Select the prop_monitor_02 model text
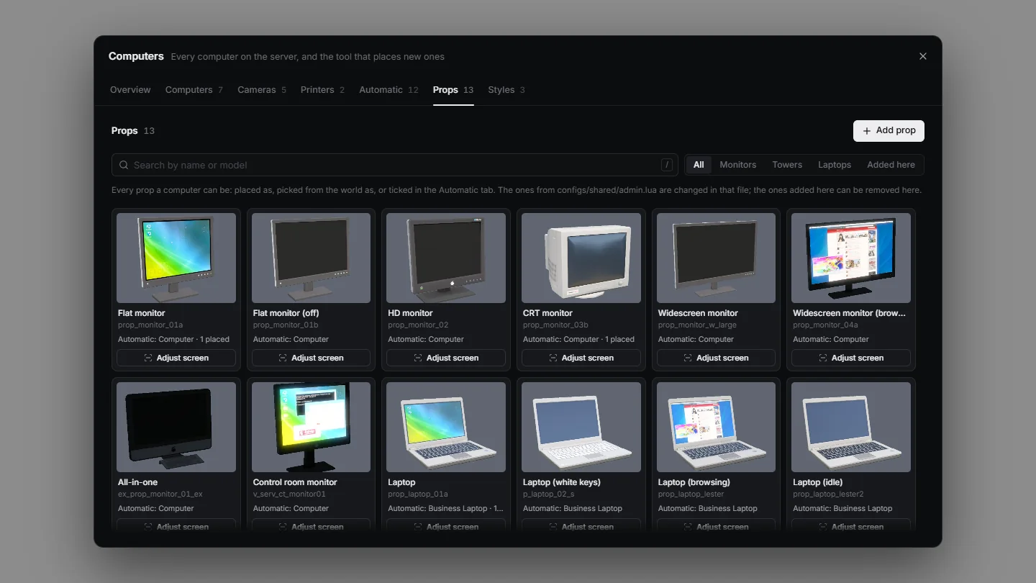 (x=418, y=325)
